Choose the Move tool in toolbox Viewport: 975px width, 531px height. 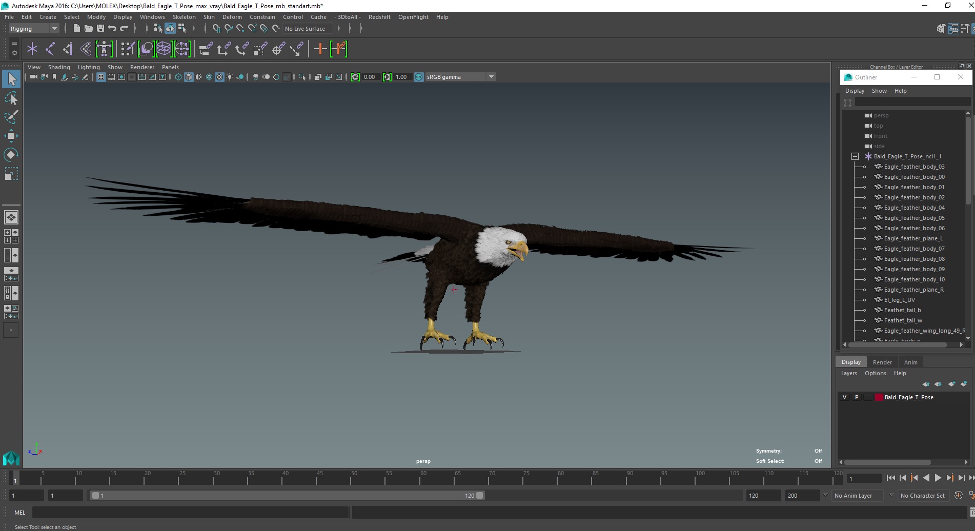pyautogui.click(x=11, y=136)
